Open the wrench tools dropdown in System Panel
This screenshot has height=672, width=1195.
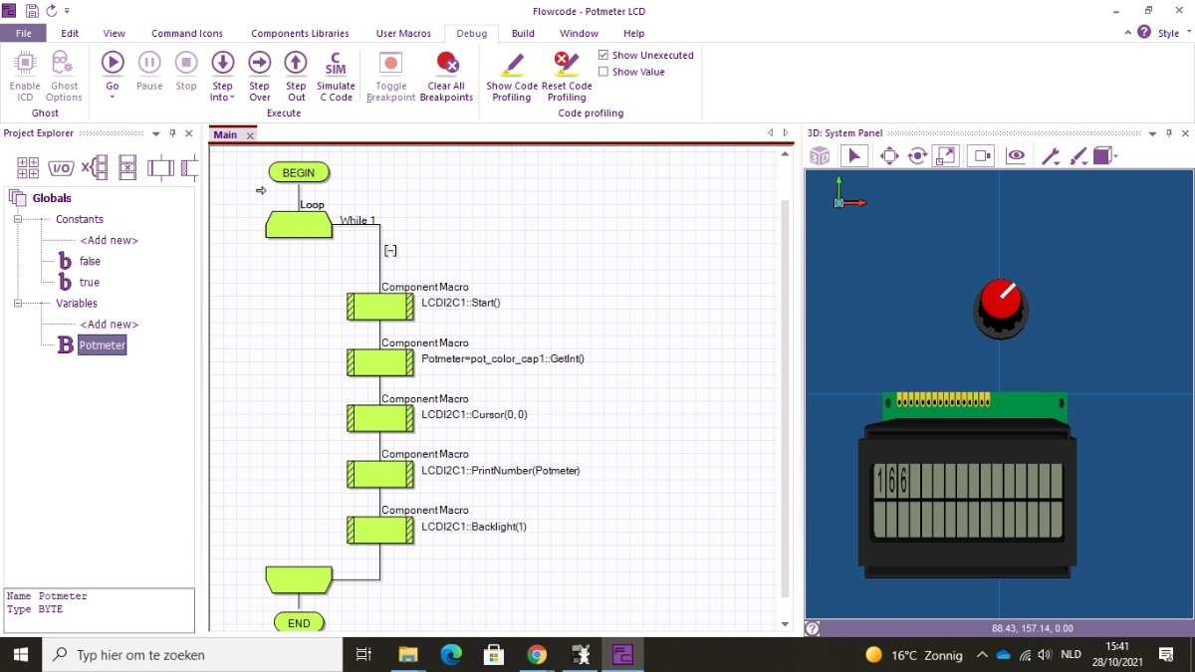[1051, 156]
